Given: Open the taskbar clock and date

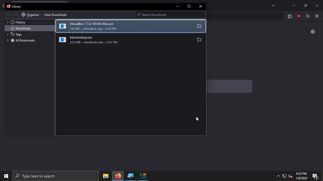Looking at the screenshot, I should tap(302, 176).
